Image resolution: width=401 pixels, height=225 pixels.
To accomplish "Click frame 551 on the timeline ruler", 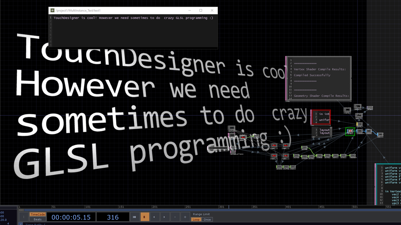I will [x=388, y=207].
